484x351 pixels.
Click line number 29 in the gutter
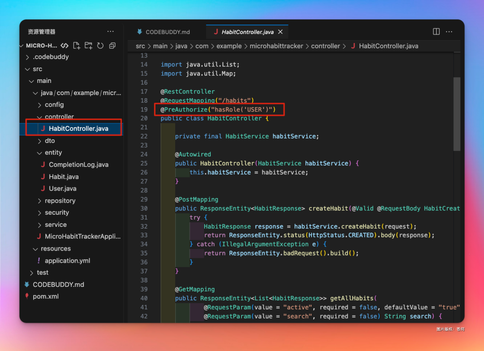144,199
